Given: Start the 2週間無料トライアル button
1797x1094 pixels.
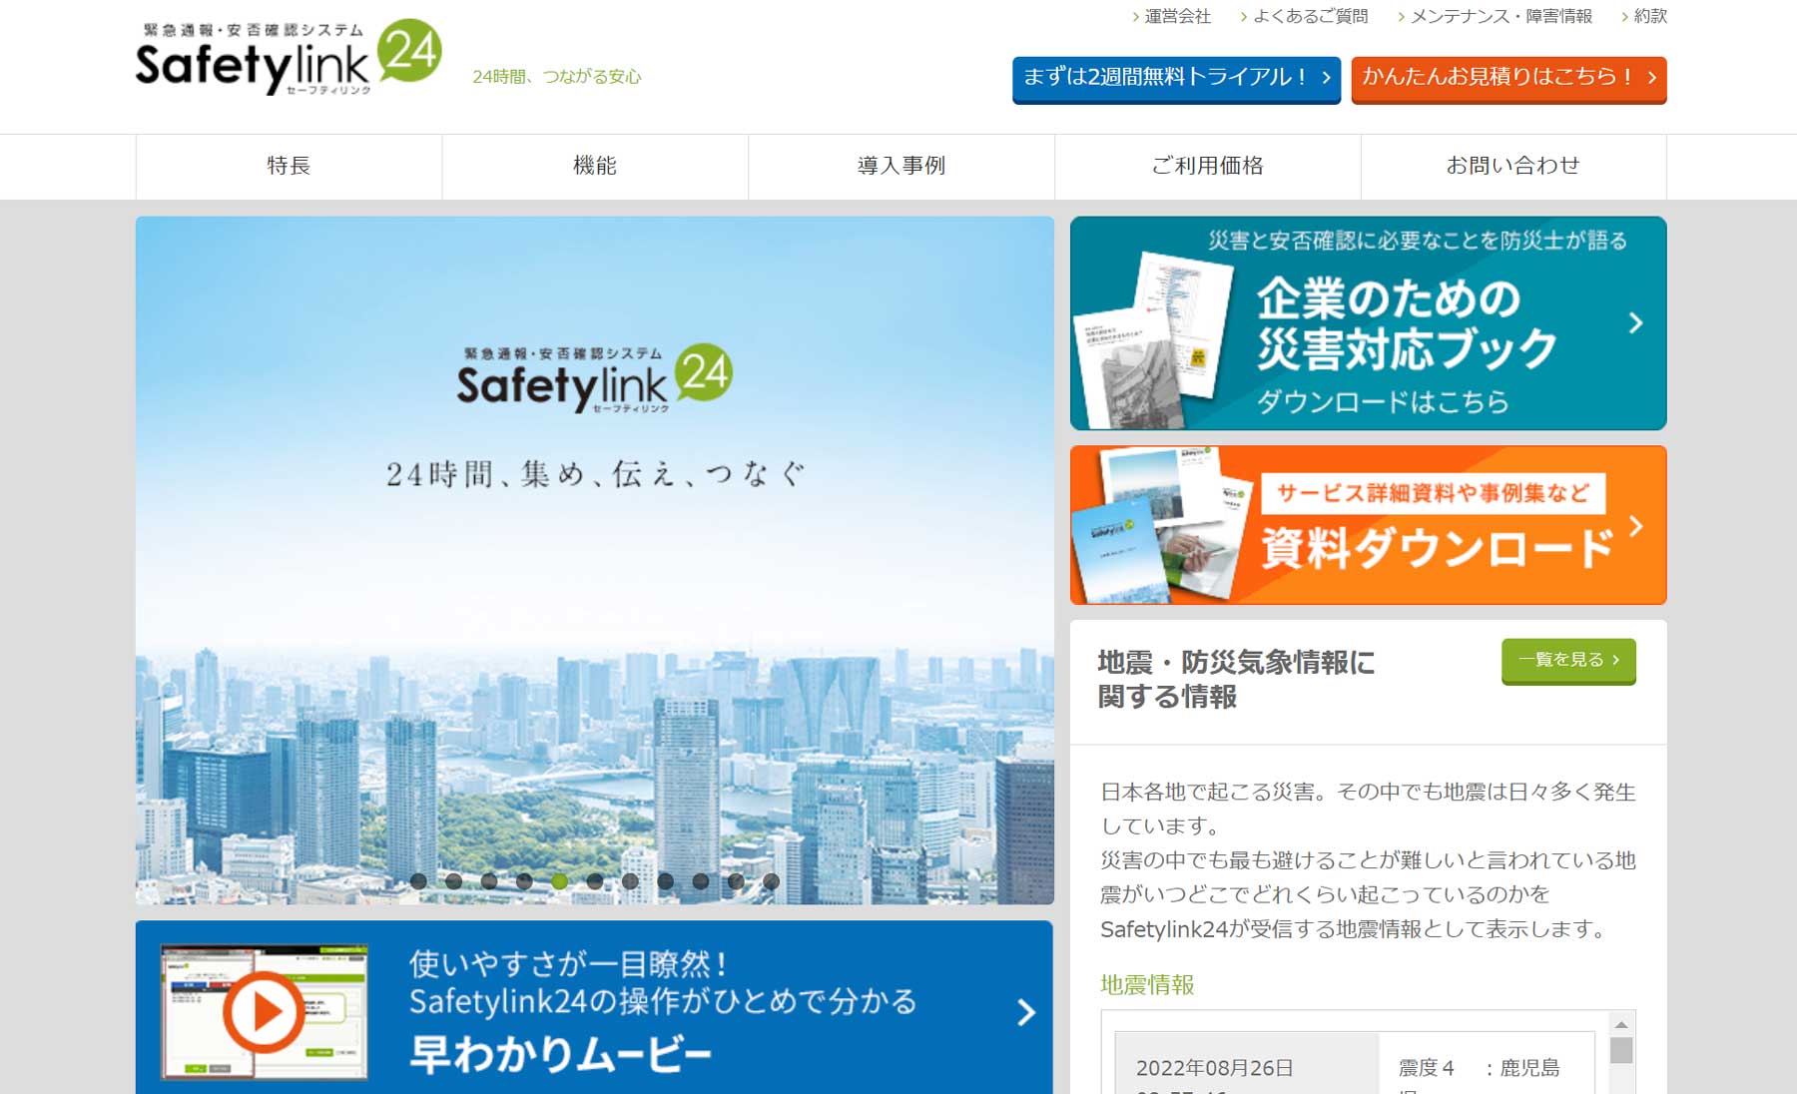Looking at the screenshot, I should pos(1176,79).
